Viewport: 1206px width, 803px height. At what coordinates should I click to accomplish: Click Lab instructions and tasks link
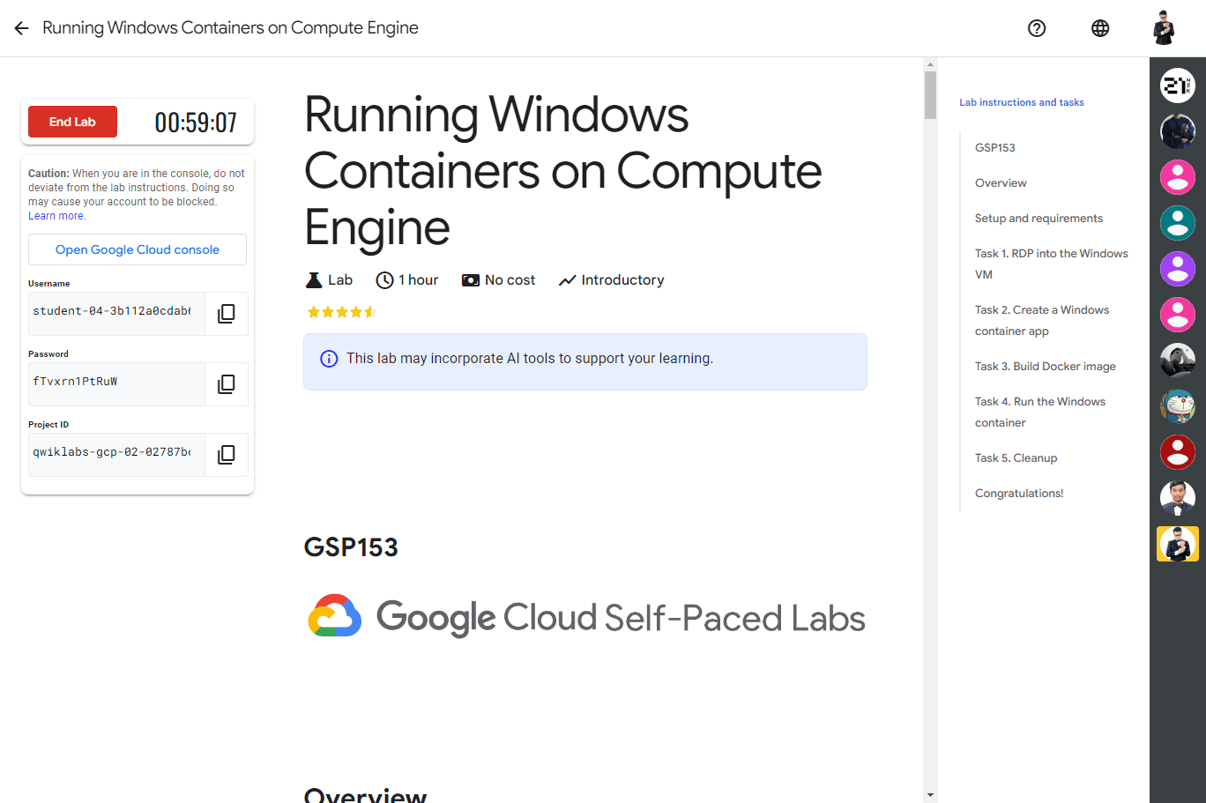[1022, 102]
